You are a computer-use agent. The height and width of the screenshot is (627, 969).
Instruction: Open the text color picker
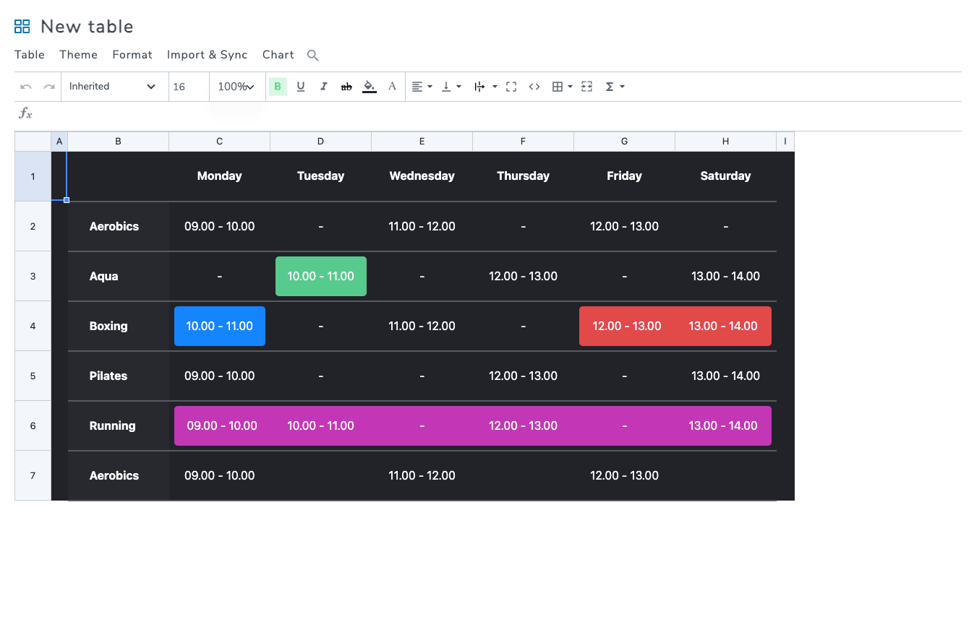[392, 87]
